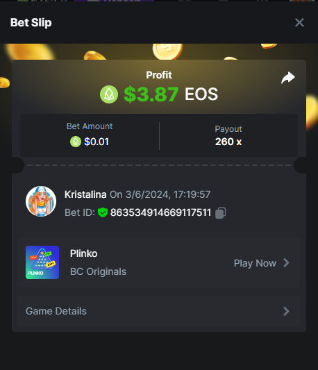Click the EOS coin icon beside profit
This screenshot has width=318, height=370.
click(x=109, y=94)
